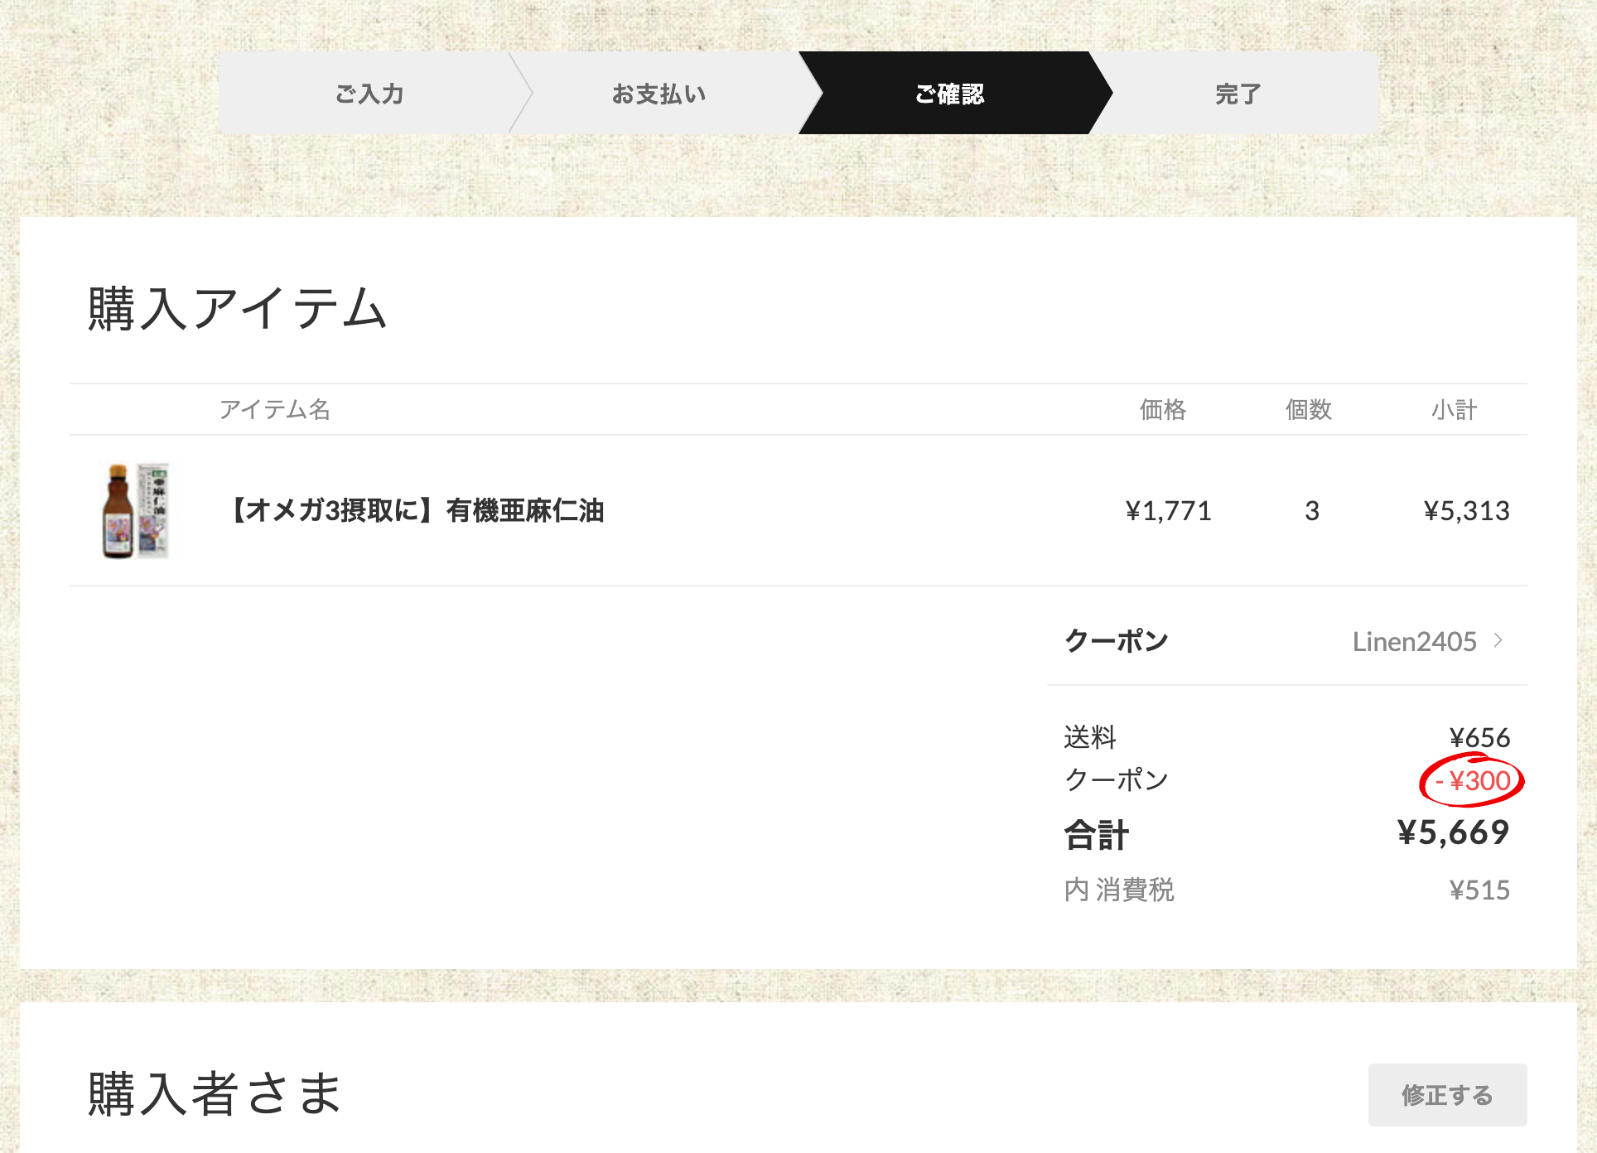
Task: Click the item subtotal ¥5,313
Action: (1466, 510)
